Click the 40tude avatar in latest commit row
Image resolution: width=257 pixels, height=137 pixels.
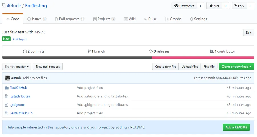pos(7,78)
